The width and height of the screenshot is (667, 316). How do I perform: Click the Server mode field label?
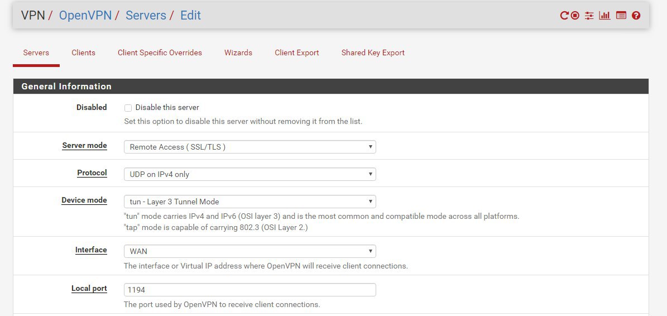(x=85, y=146)
